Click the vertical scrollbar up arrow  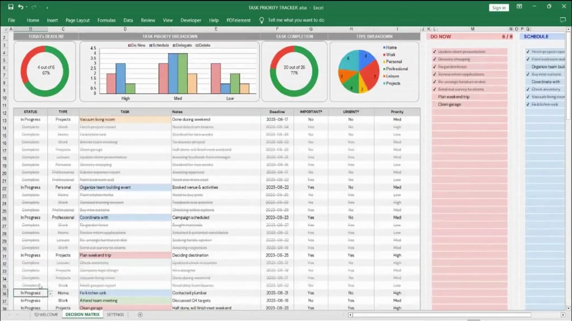tap(568, 29)
